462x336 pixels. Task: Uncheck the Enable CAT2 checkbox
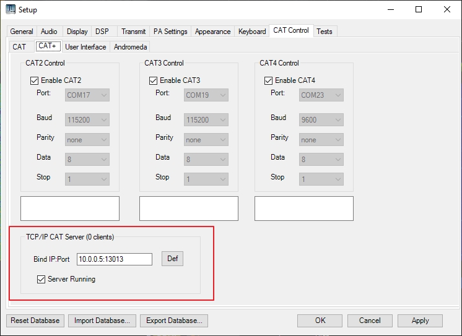(x=35, y=80)
